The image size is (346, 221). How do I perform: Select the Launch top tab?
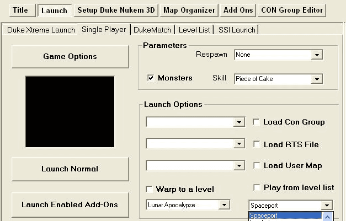tap(55, 10)
